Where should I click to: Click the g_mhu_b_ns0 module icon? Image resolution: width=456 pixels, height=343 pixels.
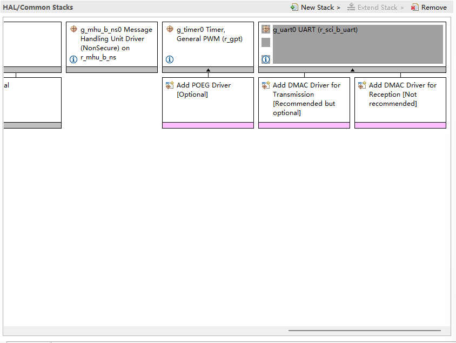[x=73, y=30]
